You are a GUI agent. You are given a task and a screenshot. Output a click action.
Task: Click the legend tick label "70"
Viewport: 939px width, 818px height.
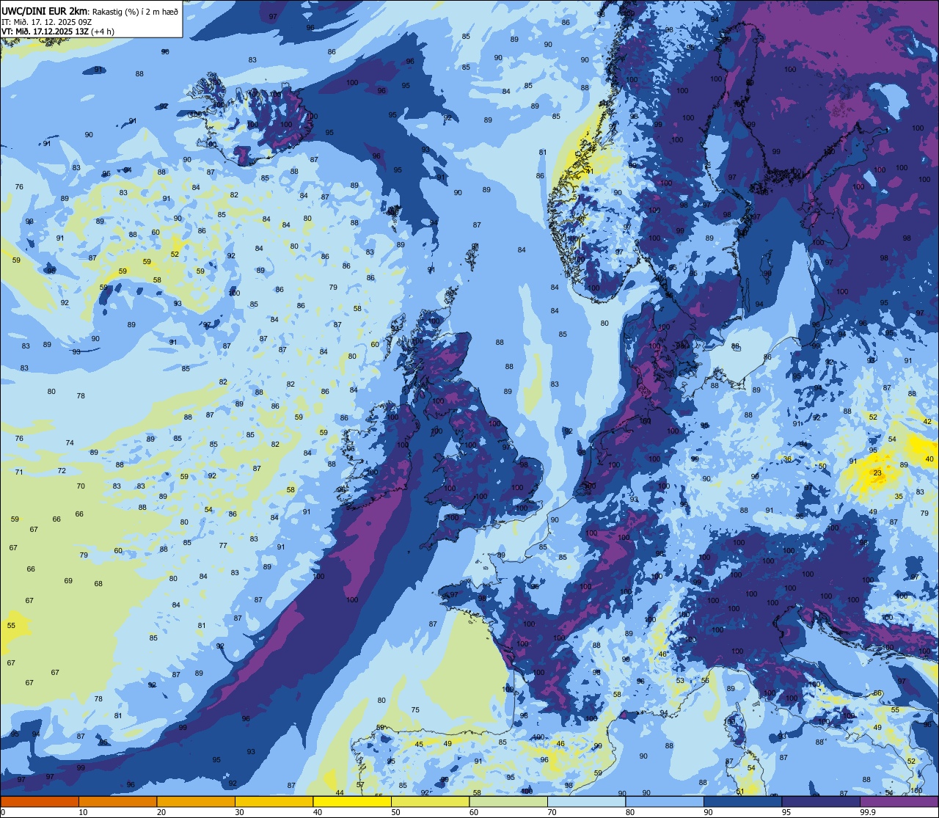[x=552, y=812]
